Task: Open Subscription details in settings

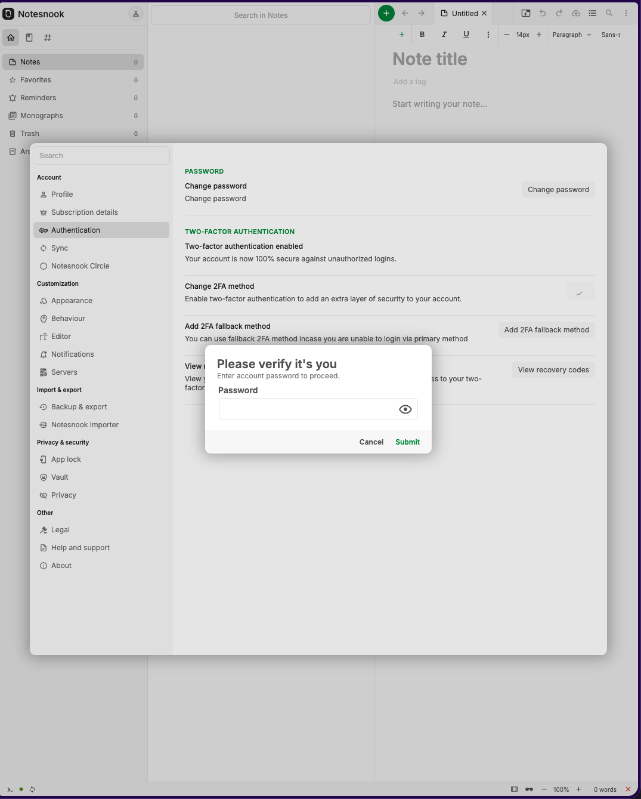Action: tap(101, 212)
